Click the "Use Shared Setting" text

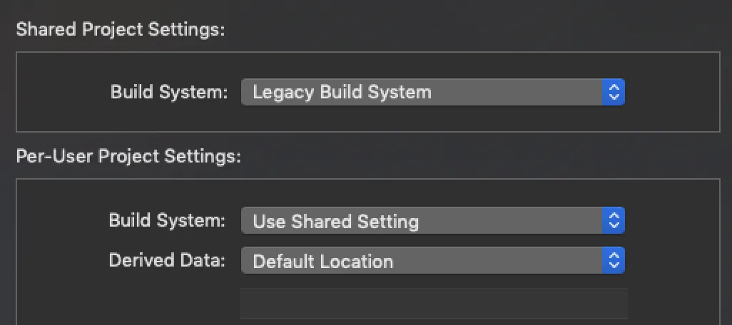point(335,221)
